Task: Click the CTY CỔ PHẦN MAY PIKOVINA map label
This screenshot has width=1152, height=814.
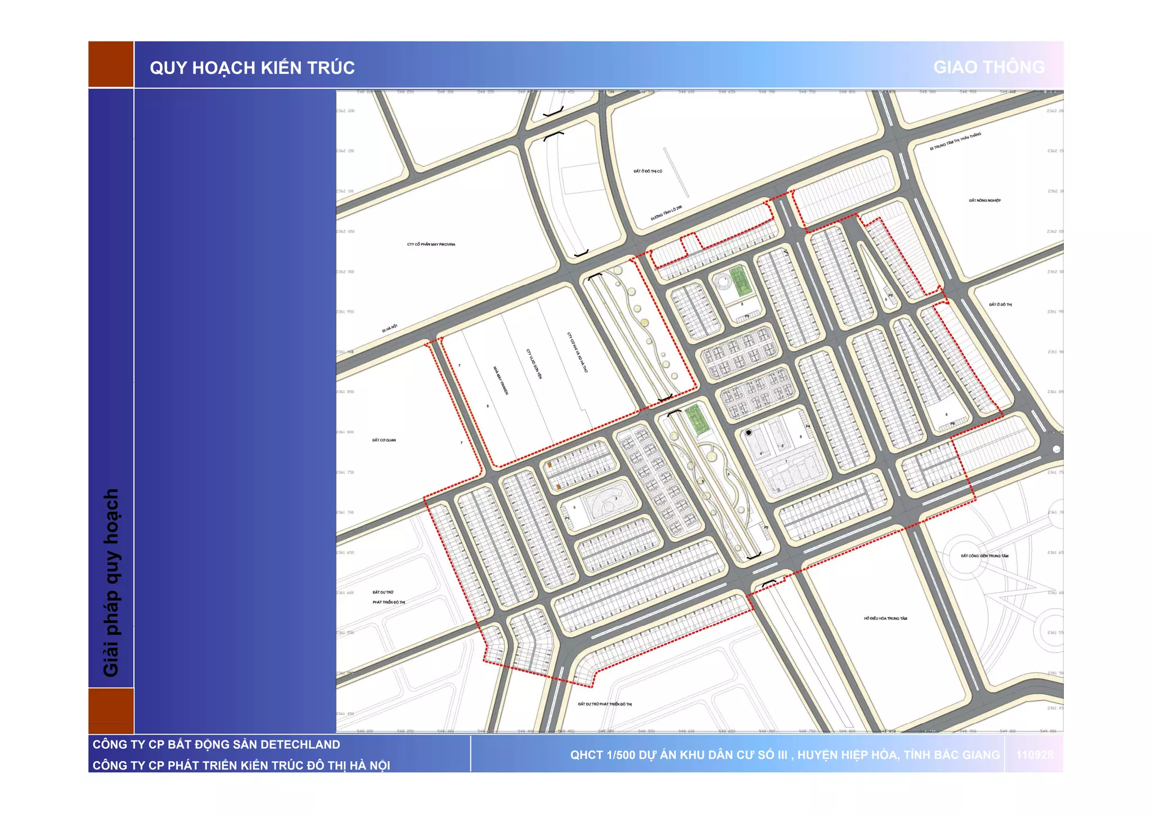Action: [x=431, y=245]
